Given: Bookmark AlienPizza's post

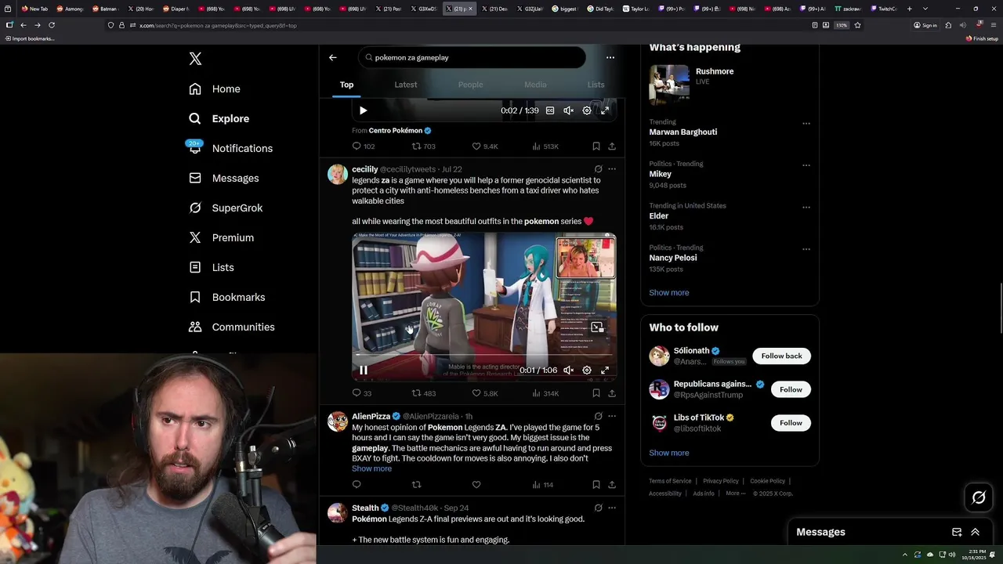Looking at the screenshot, I should (596, 485).
